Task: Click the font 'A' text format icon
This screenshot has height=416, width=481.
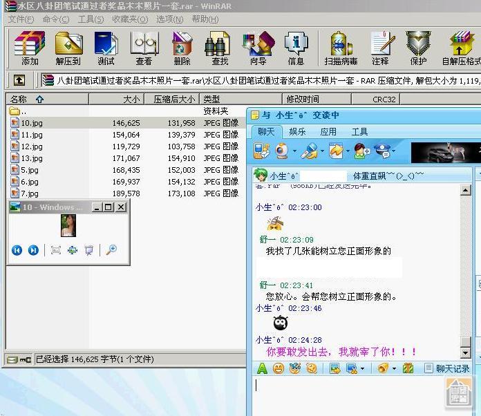Action: [262, 368]
